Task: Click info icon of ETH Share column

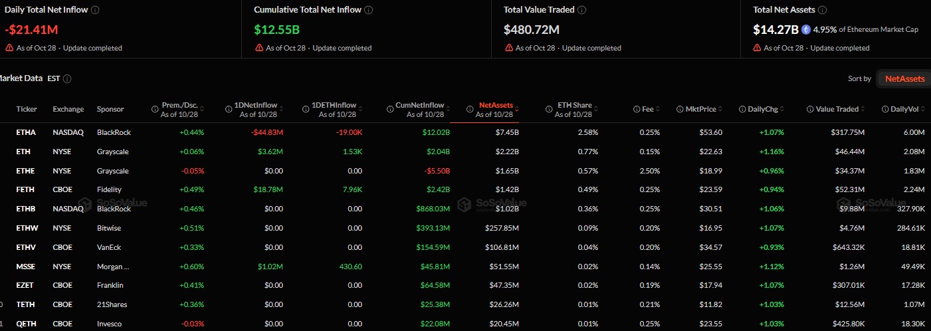Action: (549, 109)
